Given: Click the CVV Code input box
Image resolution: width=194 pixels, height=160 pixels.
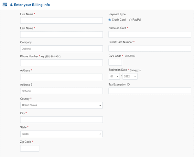Looking at the screenshot, I should pyautogui.click(x=115, y=62).
